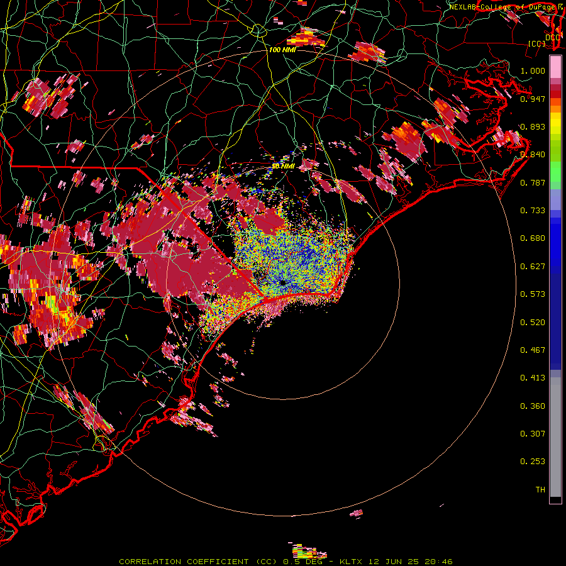This screenshot has width=566, height=566.
Task: Click the [CC] label above the color bar
Action: point(537,43)
